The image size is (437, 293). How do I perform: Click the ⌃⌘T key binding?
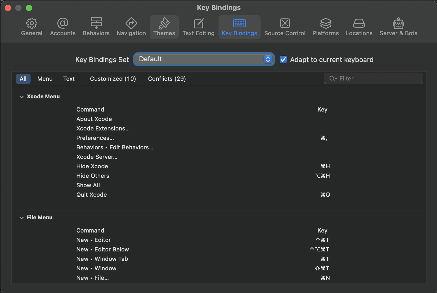(x=322, y=240)
